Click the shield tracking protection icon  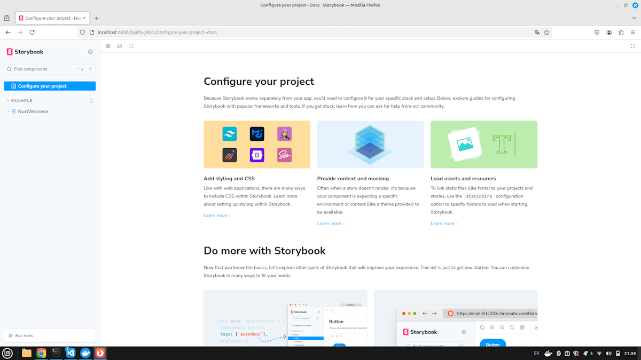tap(82, 33)
